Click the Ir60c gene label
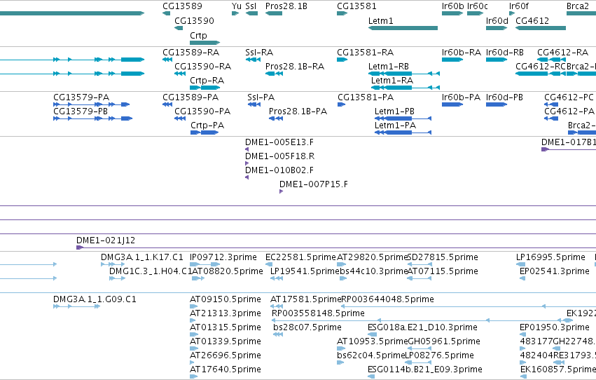This screenshot has height=380, width=596. pos(477,6)
